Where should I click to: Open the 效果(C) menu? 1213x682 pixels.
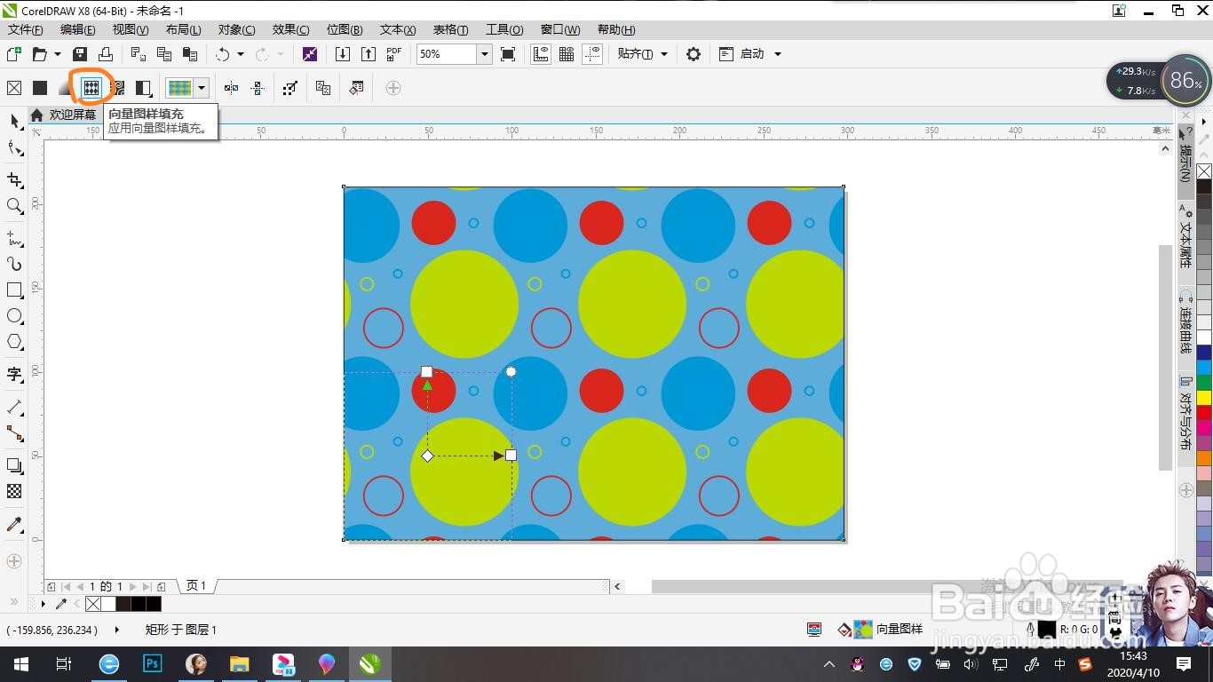(290, 30)
